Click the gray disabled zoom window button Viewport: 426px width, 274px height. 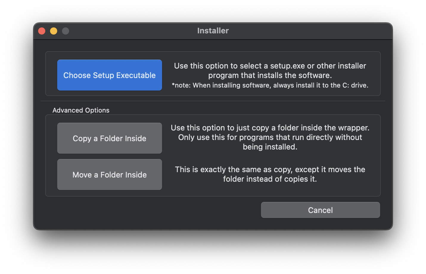click(66, 31)
